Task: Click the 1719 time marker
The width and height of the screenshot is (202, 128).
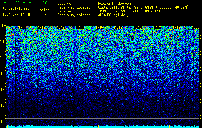Action: click(176, 28)
